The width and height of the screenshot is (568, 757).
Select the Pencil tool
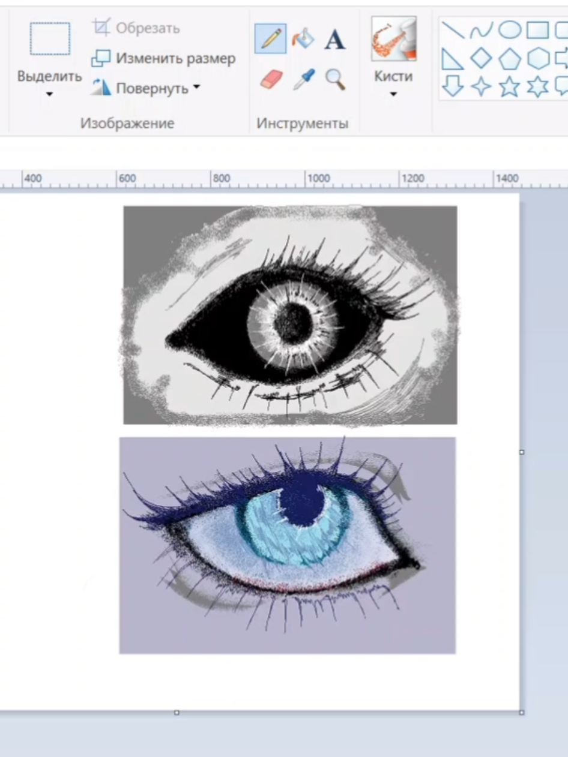tap(270, 40)
